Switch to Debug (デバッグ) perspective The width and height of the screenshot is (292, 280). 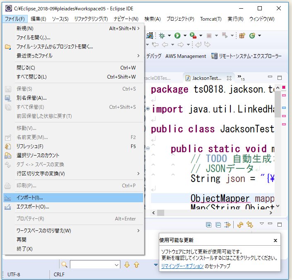pos(153,56)
